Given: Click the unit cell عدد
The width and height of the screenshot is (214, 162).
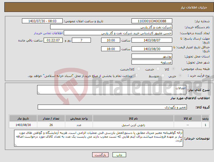Looking at the screenshot, I should pyautogui.click(x=79, y=125).
